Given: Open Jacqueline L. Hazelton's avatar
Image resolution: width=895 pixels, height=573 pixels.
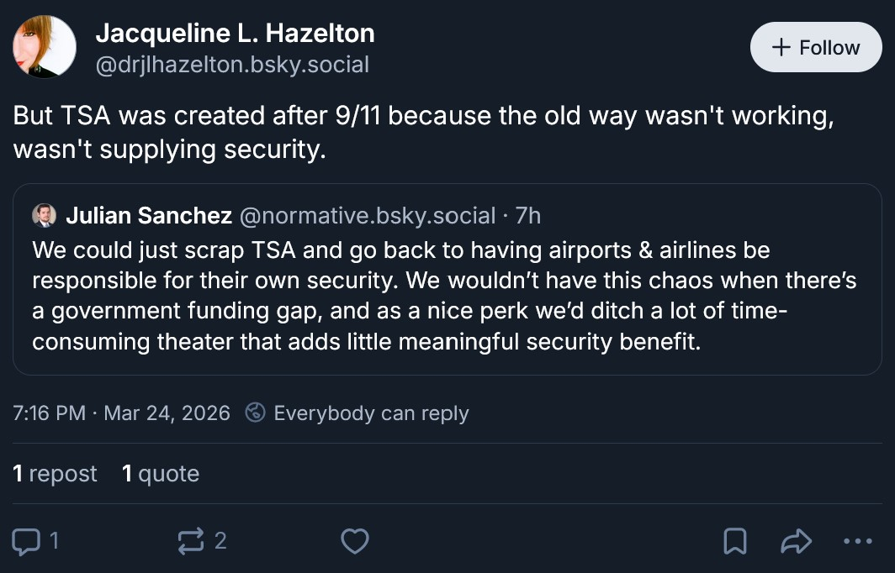Looking at the screenshot, I should (x=45, y=47).
